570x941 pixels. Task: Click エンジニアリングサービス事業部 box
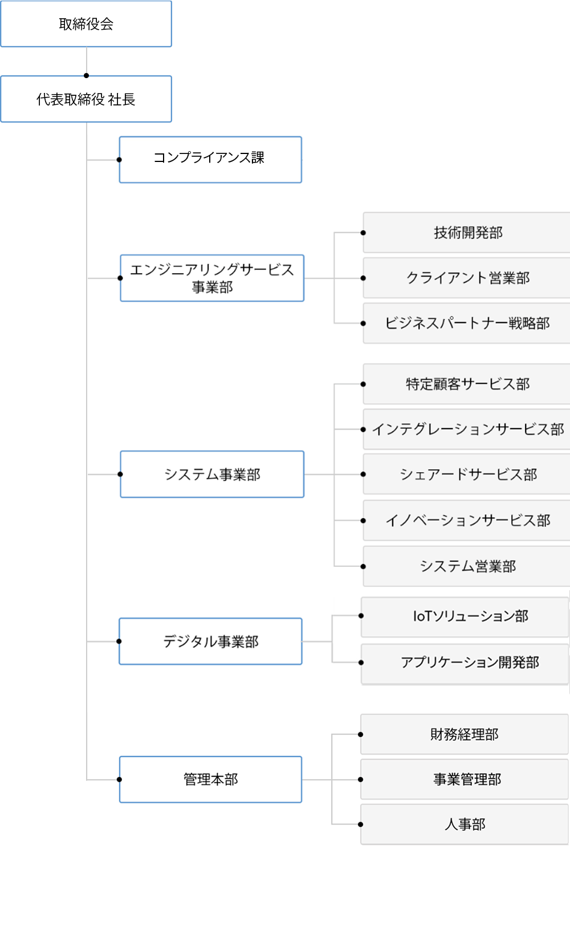[212, 278]
